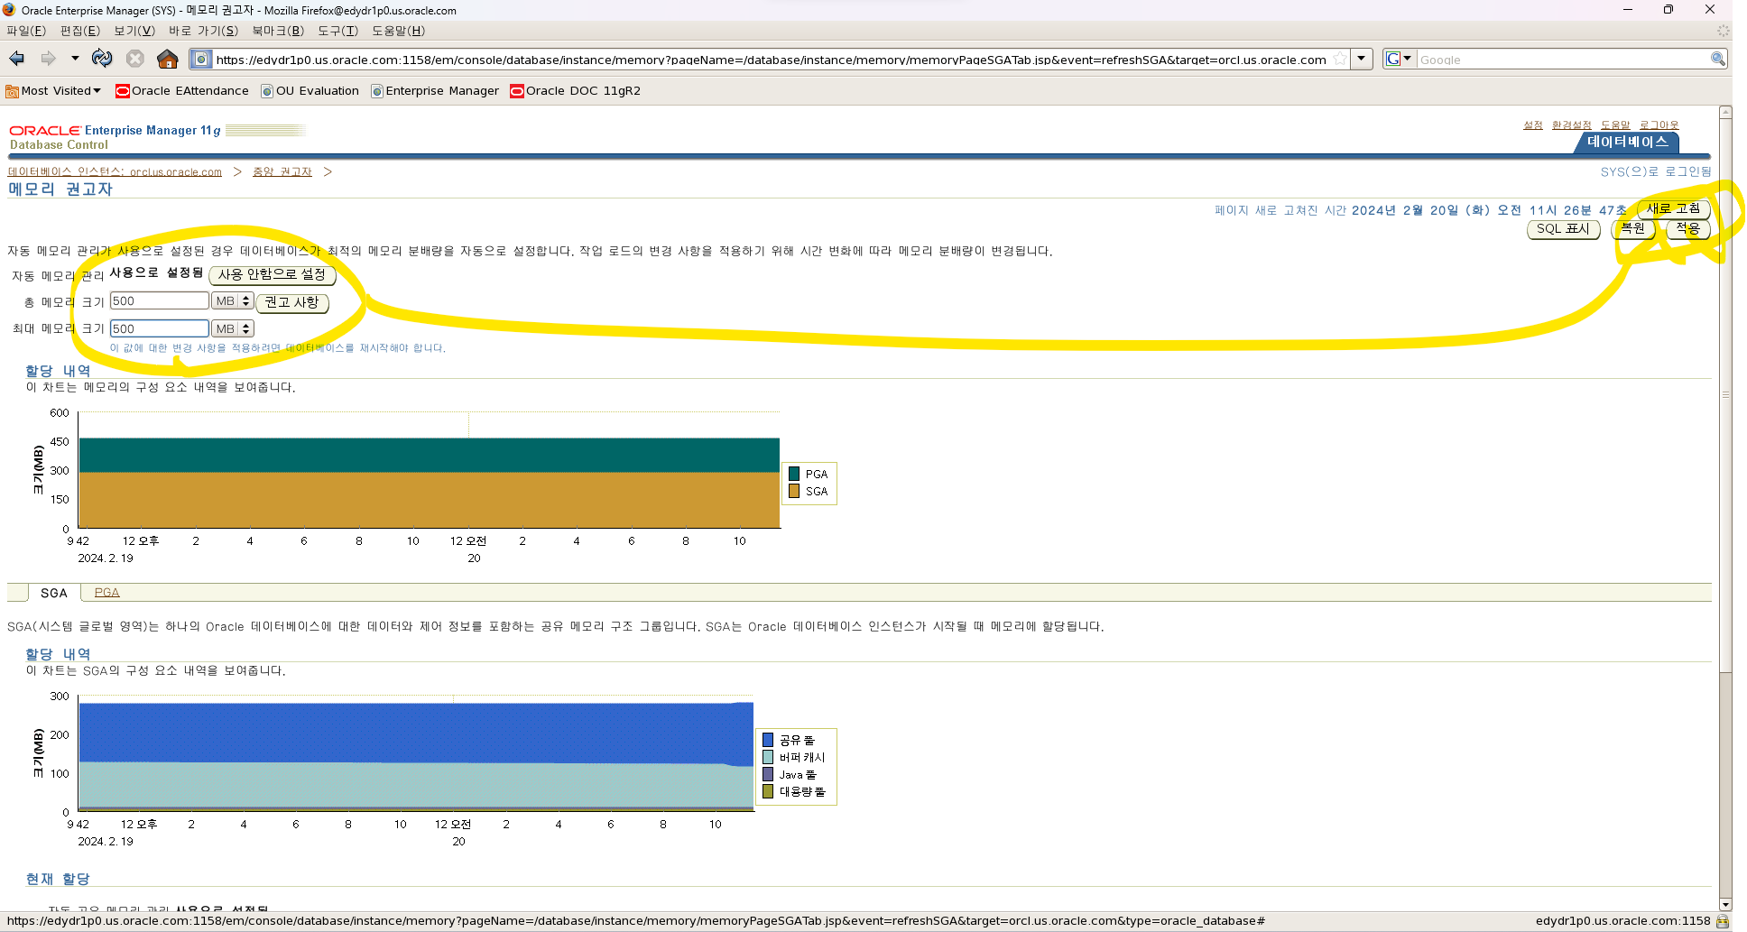Click the 적용 button
Image resolution: width=1747 pixels, height=932 pixels.
click(1687, 229)
